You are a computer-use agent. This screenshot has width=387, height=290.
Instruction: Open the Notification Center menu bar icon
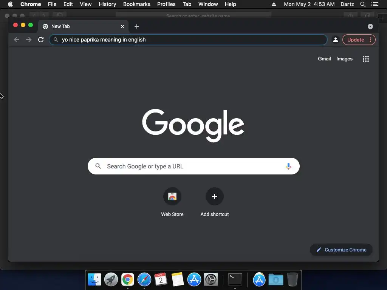375,4
